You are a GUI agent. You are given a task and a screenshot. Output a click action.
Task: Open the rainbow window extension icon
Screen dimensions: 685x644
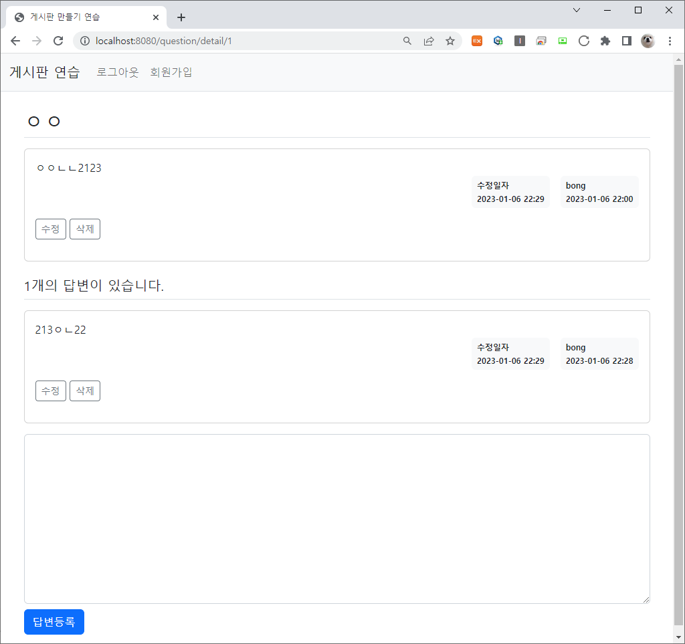(x=541, y=41)
